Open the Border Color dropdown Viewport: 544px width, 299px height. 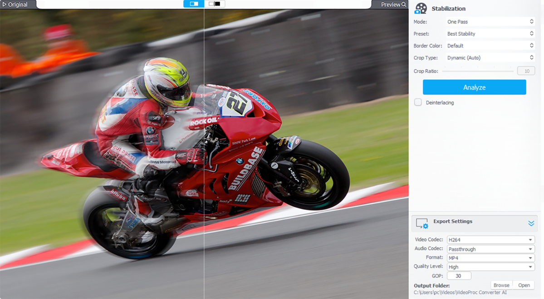[x=490, y=46]
